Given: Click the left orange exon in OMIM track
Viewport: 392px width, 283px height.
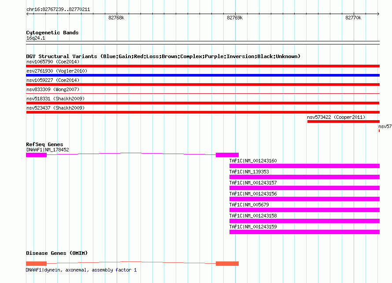Looking at the screenshot, I should tap(36, 264).
